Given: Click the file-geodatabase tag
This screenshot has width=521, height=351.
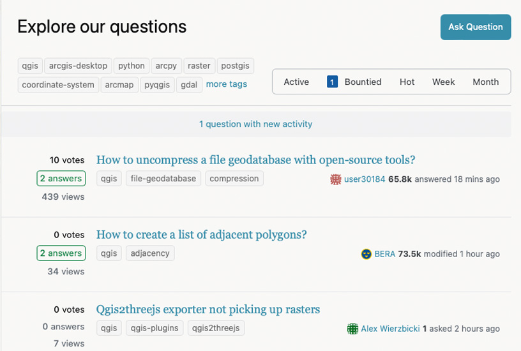Looking at the screenshot, I should [163, 179].
